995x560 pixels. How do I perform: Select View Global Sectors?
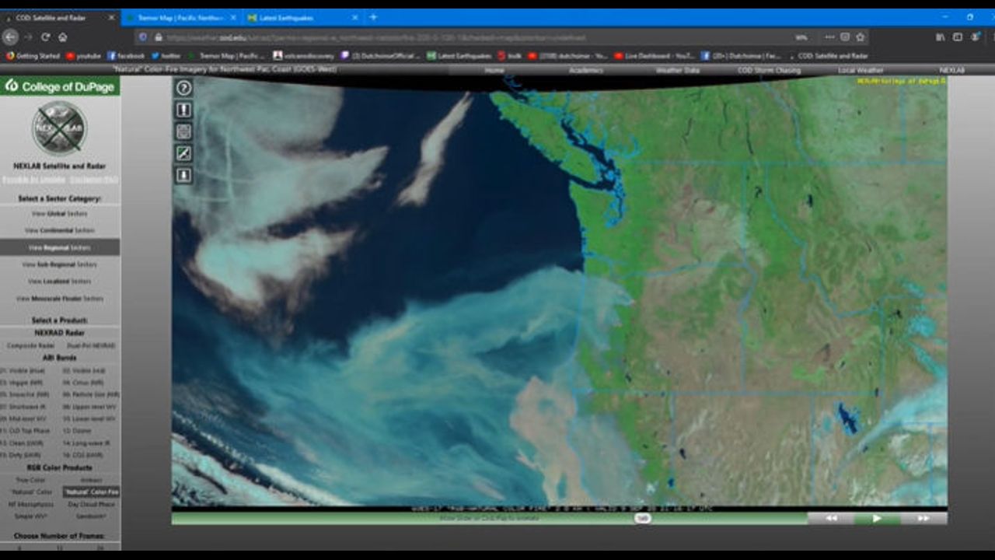click(x=60, y=213)
